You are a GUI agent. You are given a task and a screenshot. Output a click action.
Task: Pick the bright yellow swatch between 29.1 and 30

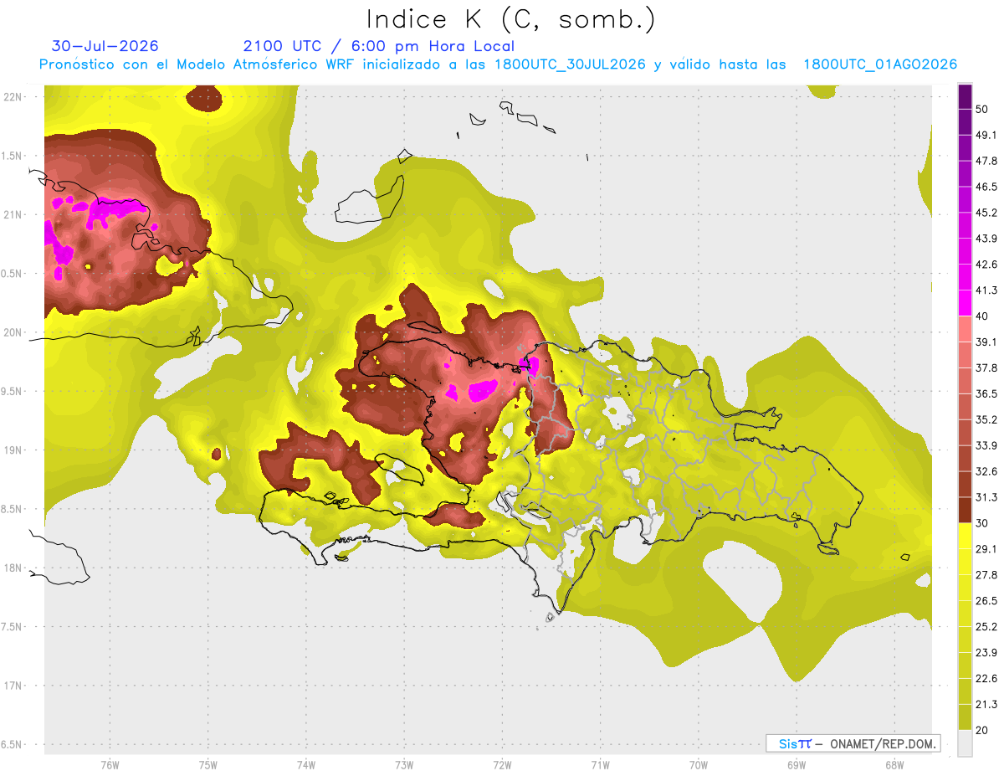point(965,536)
